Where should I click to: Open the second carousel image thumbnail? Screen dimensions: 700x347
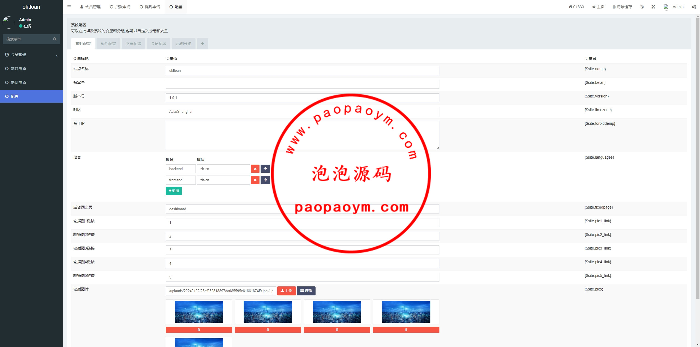268,312
